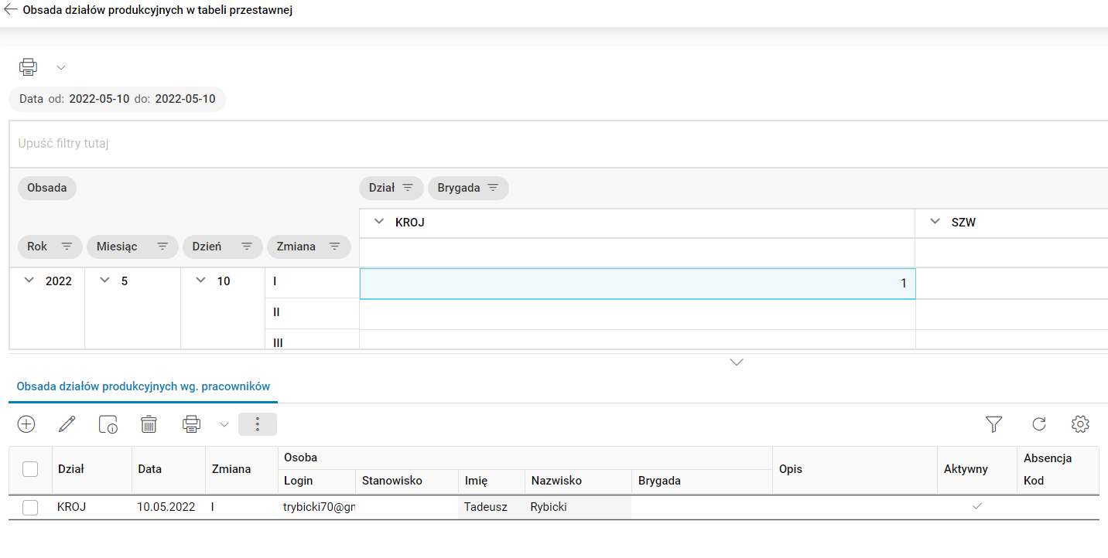1108x558 pixels.
Task: Click the Data od date filter chip
Action: (x=117, y=99)
